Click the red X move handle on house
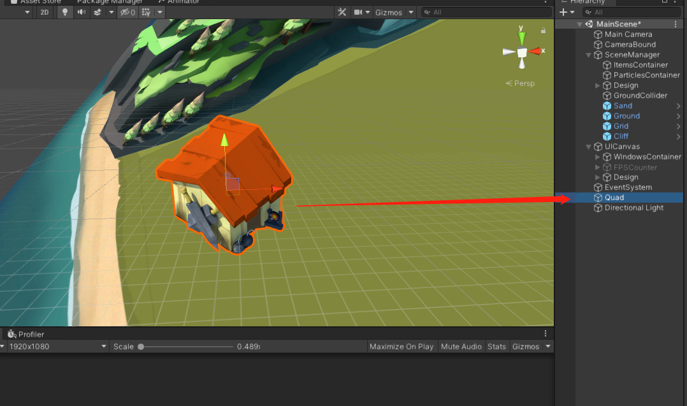The image size is (687, 406). [277, 189]
